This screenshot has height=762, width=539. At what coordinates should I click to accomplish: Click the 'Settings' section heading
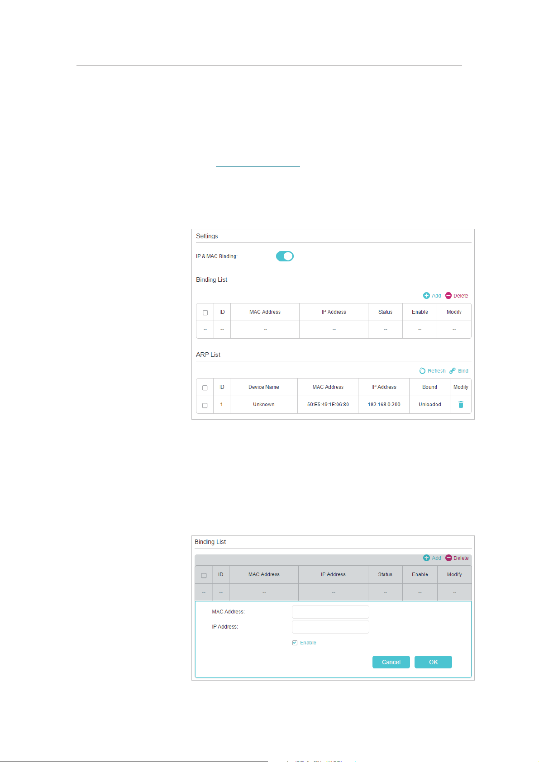pos(207,236)
